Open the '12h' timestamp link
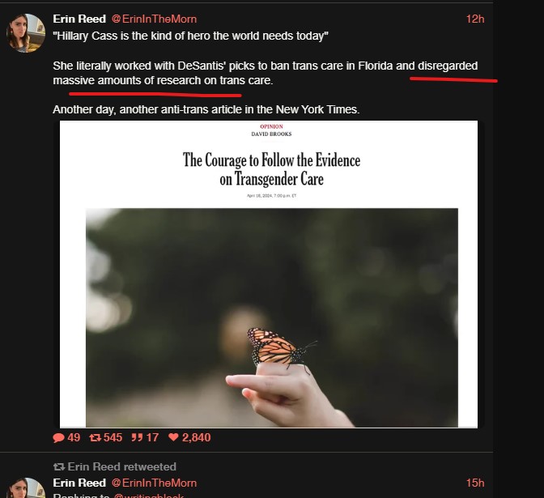The image size is (544, 498). (x=474, y=19)
